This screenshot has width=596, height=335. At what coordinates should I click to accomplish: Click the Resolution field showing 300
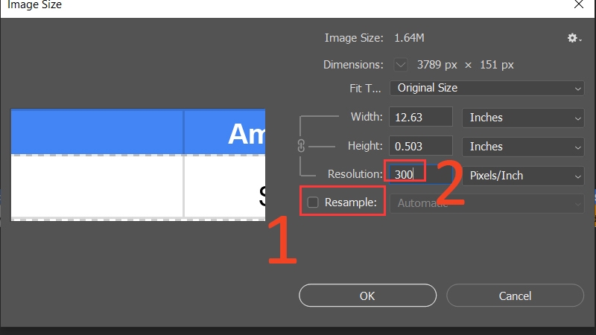421,174
